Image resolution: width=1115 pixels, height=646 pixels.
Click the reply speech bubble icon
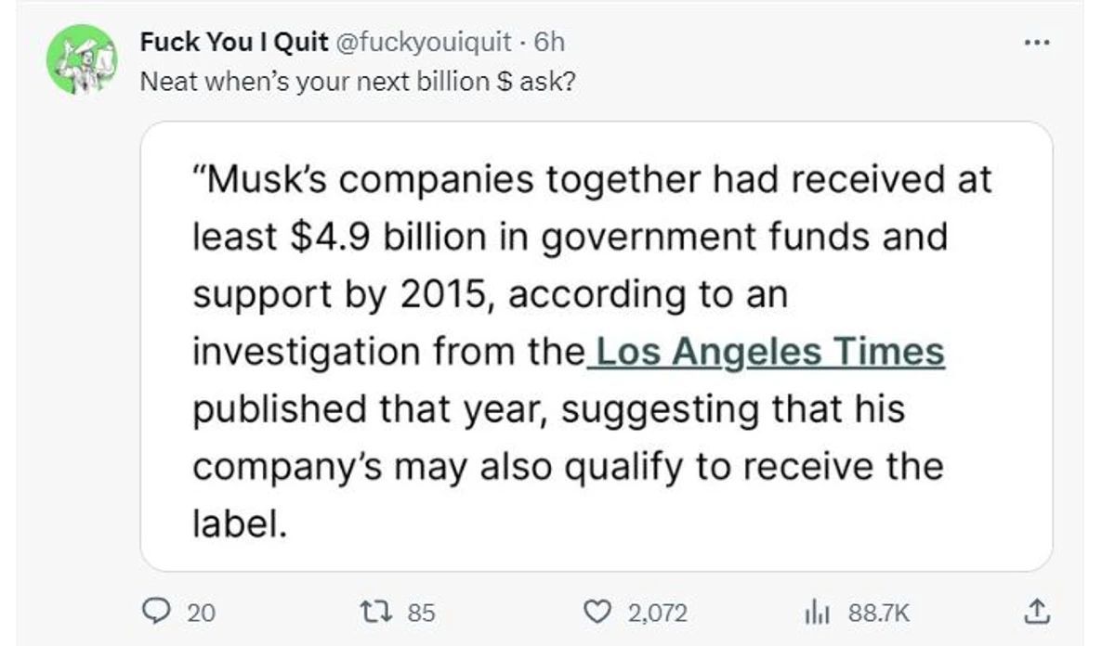[x=154, y=612]
